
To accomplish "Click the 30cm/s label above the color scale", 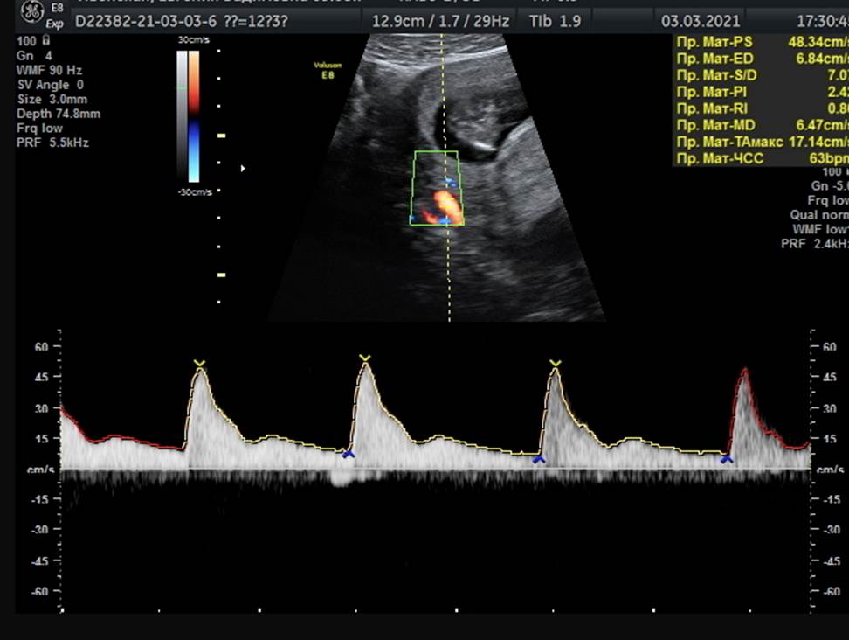I will 193,40.
